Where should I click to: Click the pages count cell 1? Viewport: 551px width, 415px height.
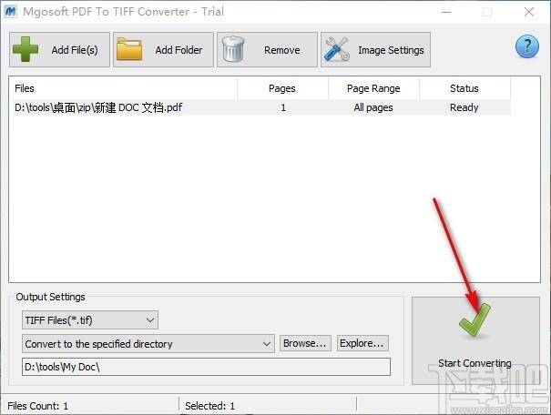(283, 107)
